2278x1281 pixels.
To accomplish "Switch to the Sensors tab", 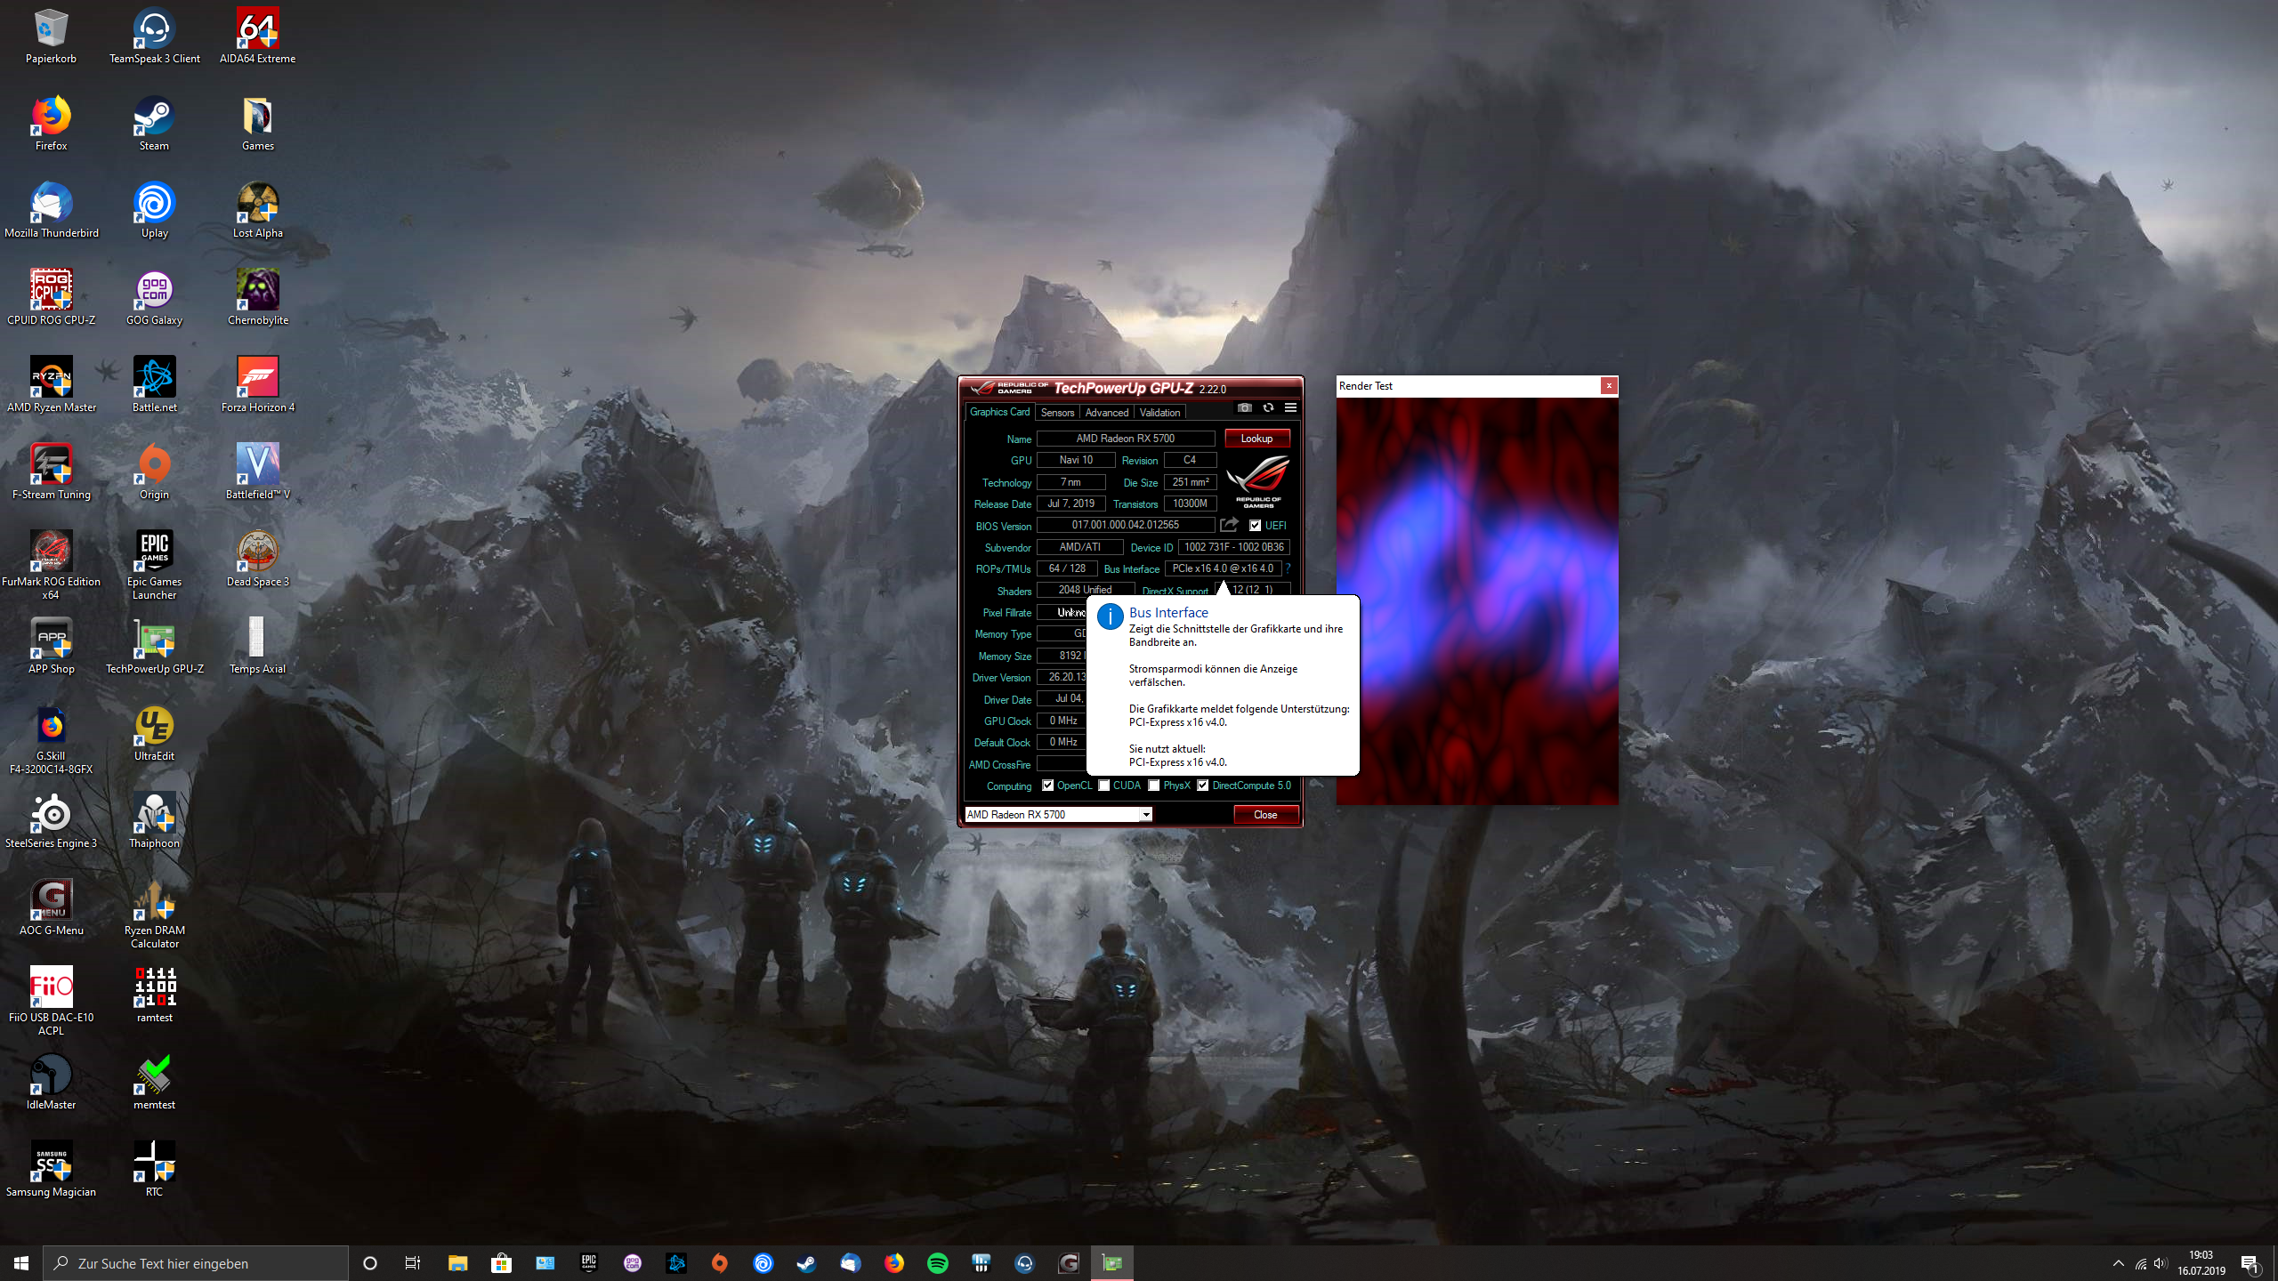I will point(1057,413).
